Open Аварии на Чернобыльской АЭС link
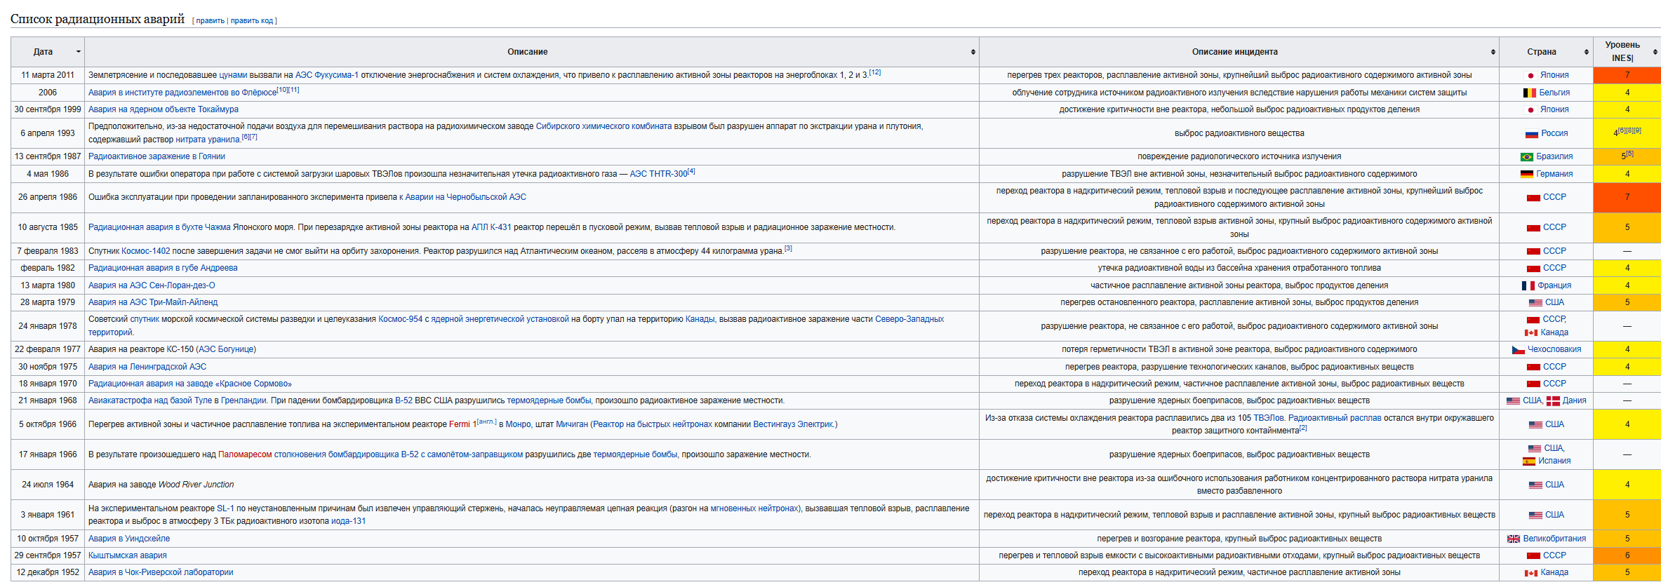Image resolution: width=1661 pixels, height=587 pixels. tap(465, 197)
